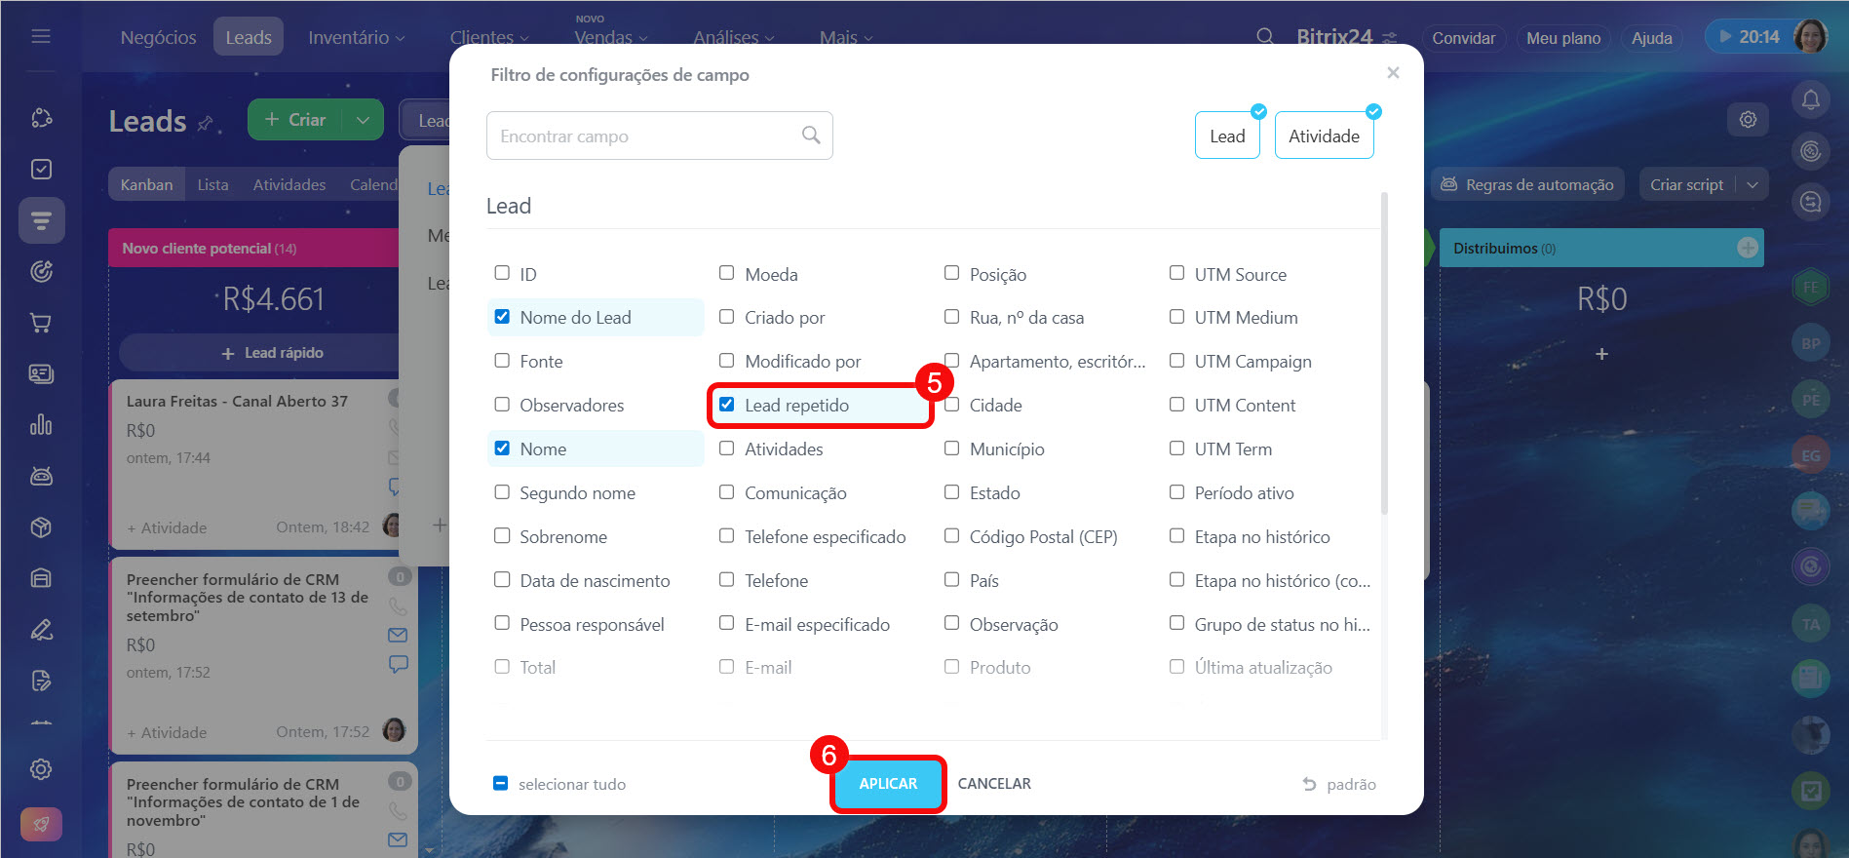Uncheck the Lead repetido checkbox
This screenshot has height=858, width=1849.
727,405
